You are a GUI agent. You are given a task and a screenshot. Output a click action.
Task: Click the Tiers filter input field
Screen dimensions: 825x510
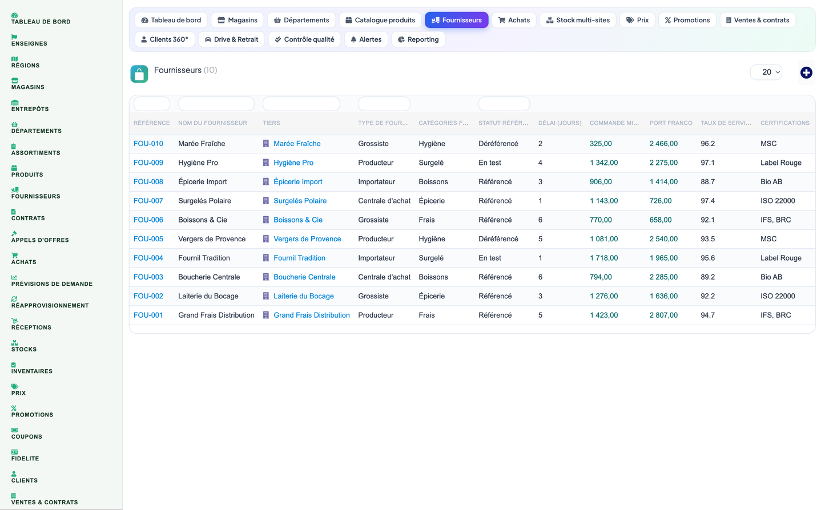click(301, 104)
